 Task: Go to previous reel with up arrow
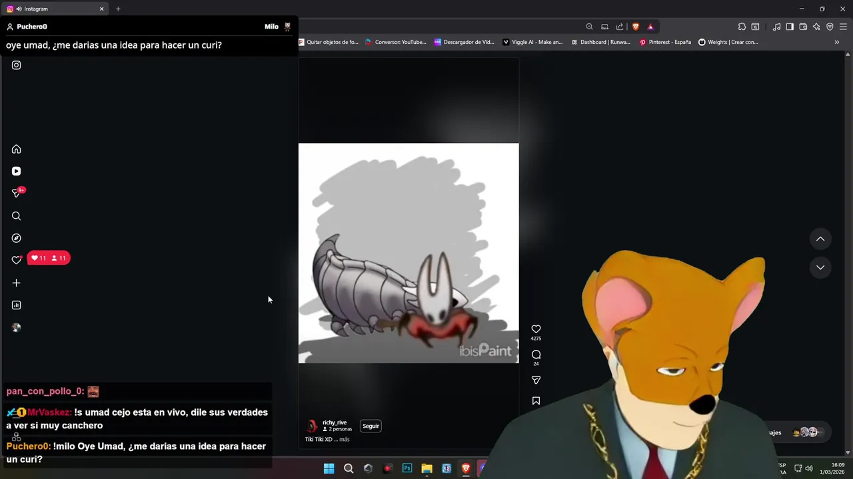[x=820, y=239]
